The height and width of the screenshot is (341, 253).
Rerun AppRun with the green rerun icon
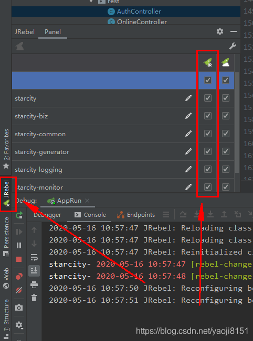19,215
